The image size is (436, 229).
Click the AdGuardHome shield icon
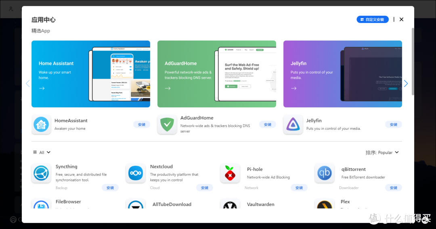(x=167, y=124)
